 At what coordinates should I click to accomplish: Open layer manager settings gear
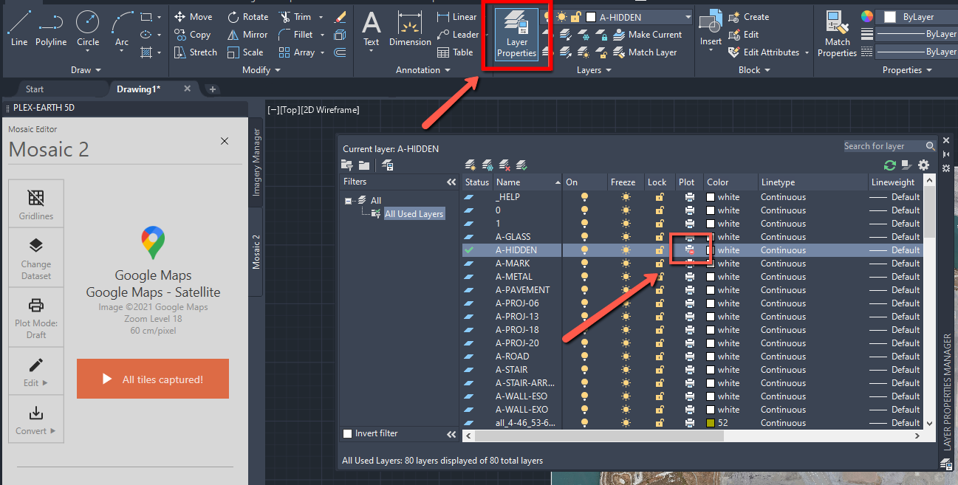(x=923, y=165)
